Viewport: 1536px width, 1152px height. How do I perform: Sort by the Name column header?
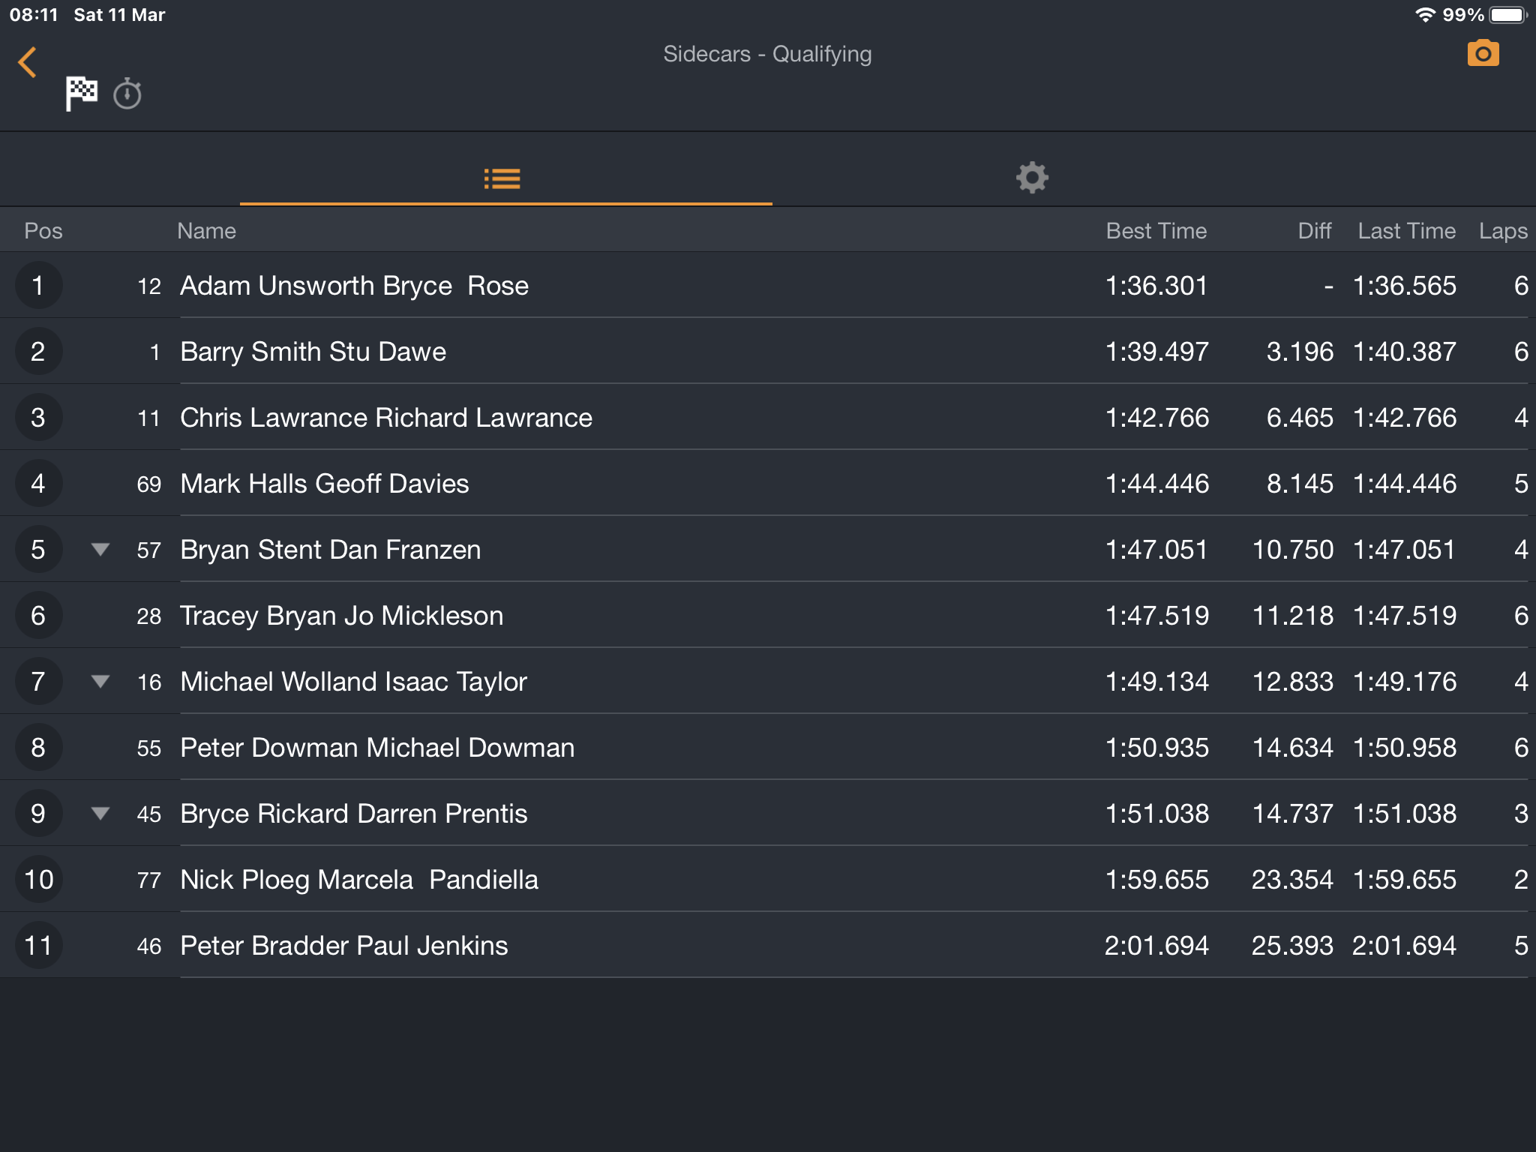click(x=206, y=231)
